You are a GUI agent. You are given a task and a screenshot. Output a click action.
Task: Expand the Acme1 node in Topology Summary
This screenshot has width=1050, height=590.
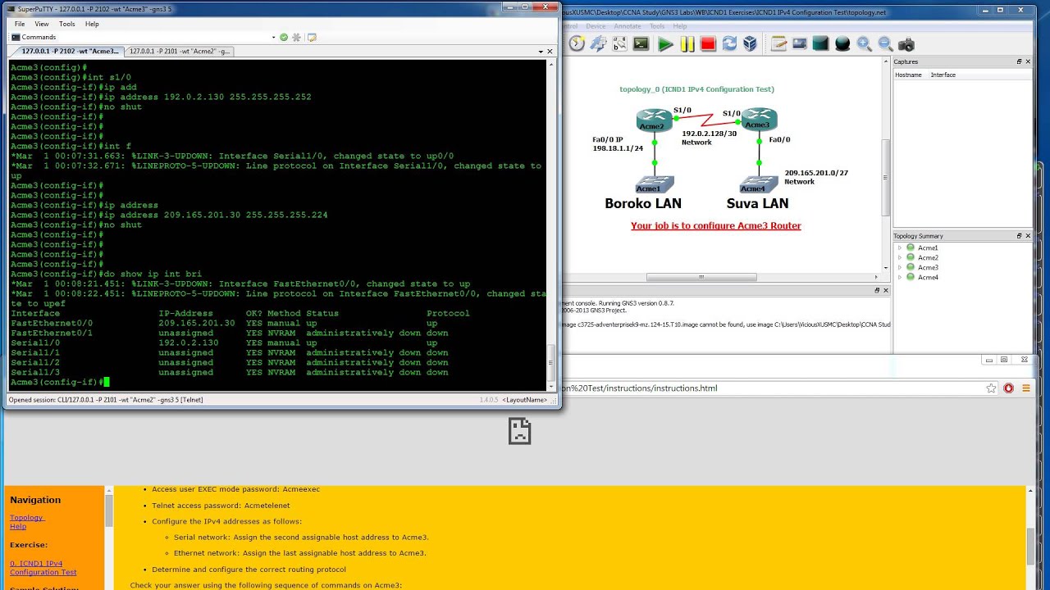(900, 247)
